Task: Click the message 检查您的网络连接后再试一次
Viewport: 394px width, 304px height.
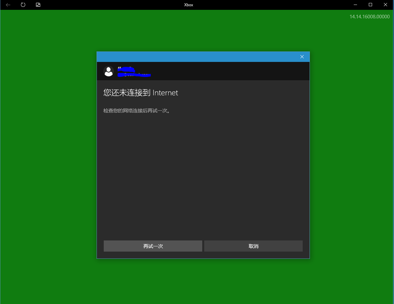Action: [136, 111]
